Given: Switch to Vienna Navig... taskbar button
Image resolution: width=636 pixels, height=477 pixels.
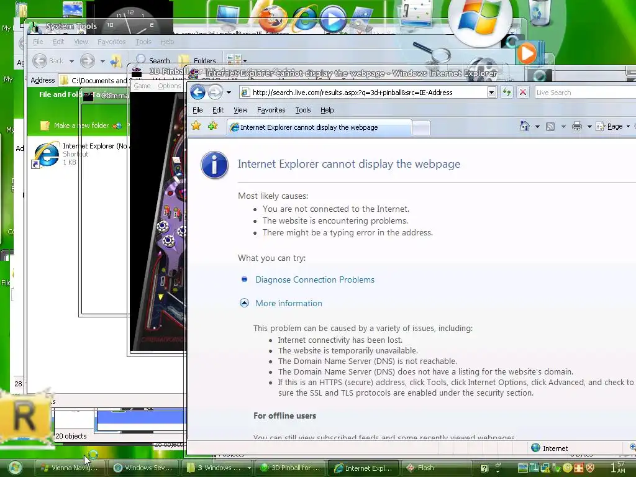Looking at the screenshot, I should pos(70,468).
